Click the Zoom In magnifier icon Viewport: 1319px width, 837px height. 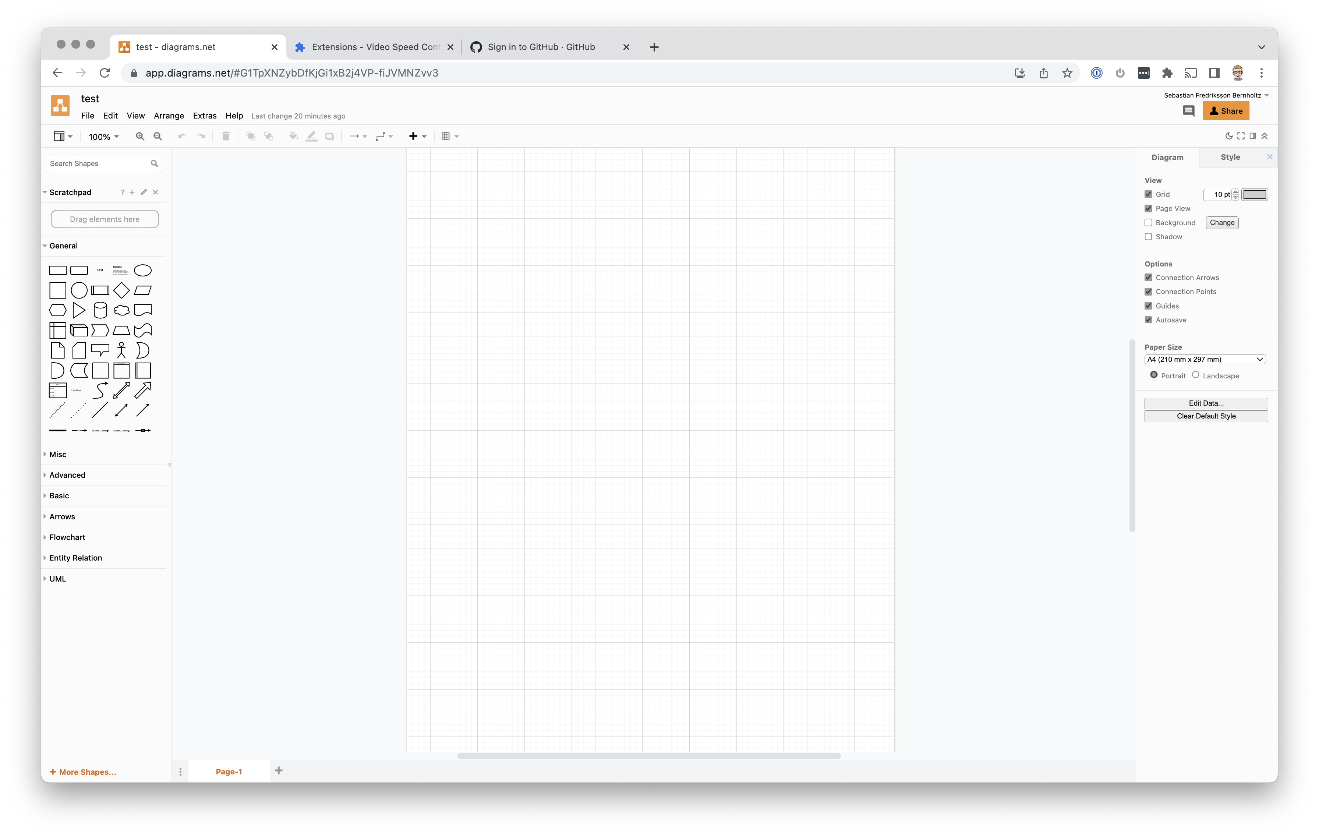(x=140, y=136)
